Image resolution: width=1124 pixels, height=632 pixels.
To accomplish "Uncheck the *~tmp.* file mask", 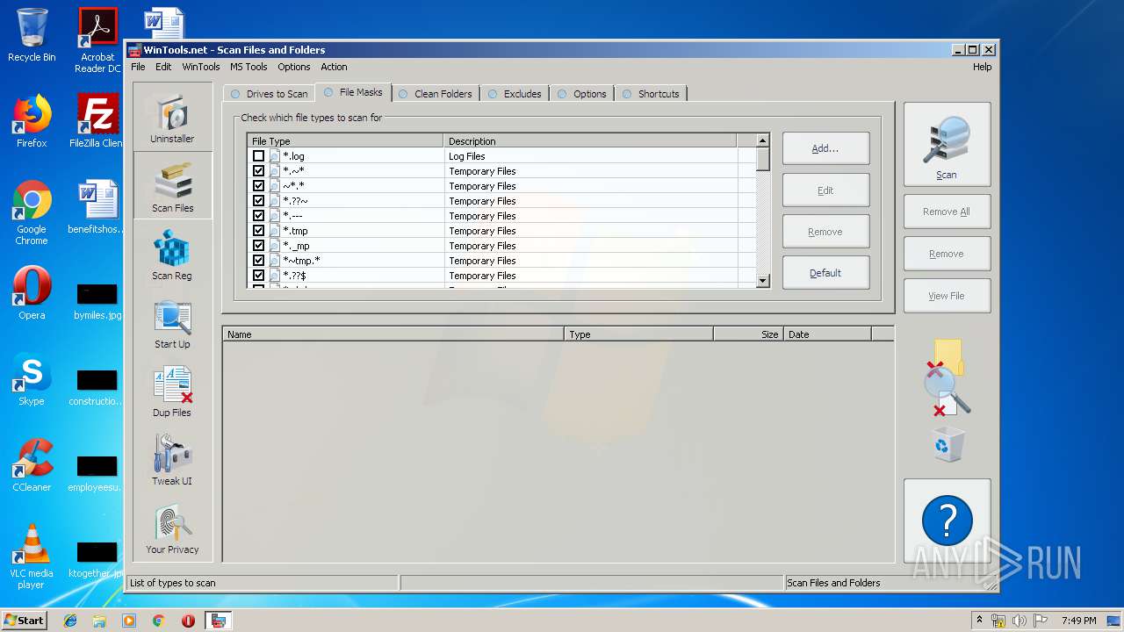I will tap(258, 261).
